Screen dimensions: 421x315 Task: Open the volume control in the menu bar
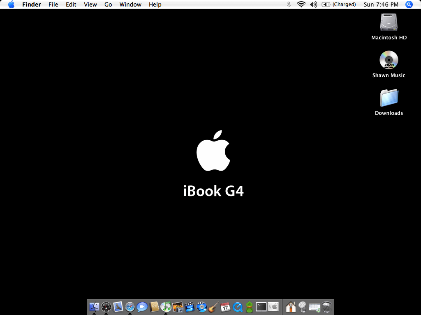pos(313,5)
